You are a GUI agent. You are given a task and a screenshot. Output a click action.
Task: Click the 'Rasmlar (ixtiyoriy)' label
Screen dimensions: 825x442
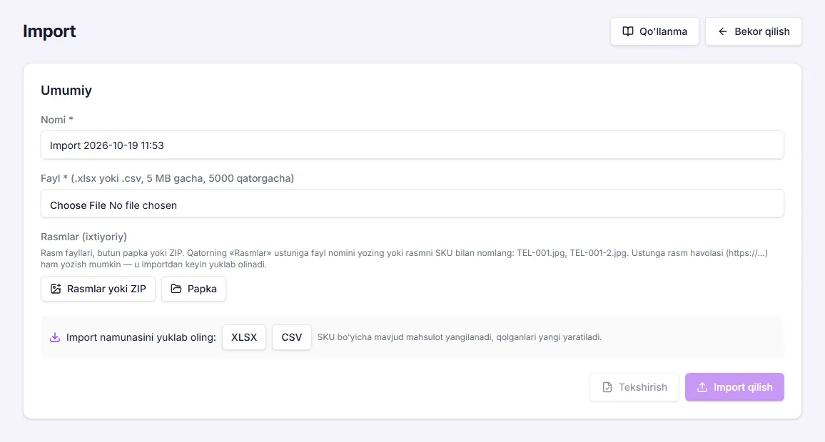pyautogui.click(x=83, y=237)
